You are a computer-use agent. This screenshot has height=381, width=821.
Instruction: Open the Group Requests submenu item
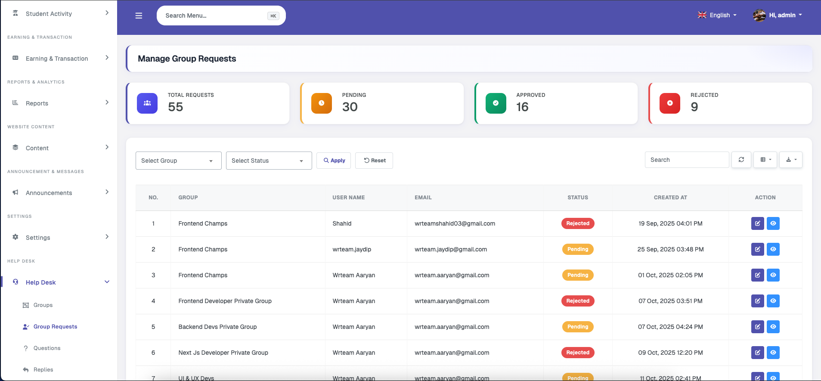pyautogui.click(x=55, y=327)
